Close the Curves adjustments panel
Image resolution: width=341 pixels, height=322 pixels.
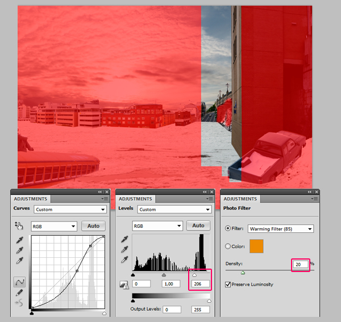click(x=107, y=192)
